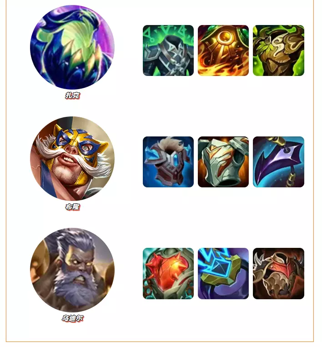The height and width of the screenshot is (347, 322).
Task: Select 扎克's first recommended item
Action: pos(168,50)
